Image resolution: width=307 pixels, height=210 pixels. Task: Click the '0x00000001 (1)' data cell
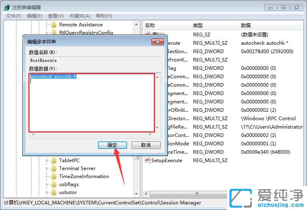pos(259,143)
